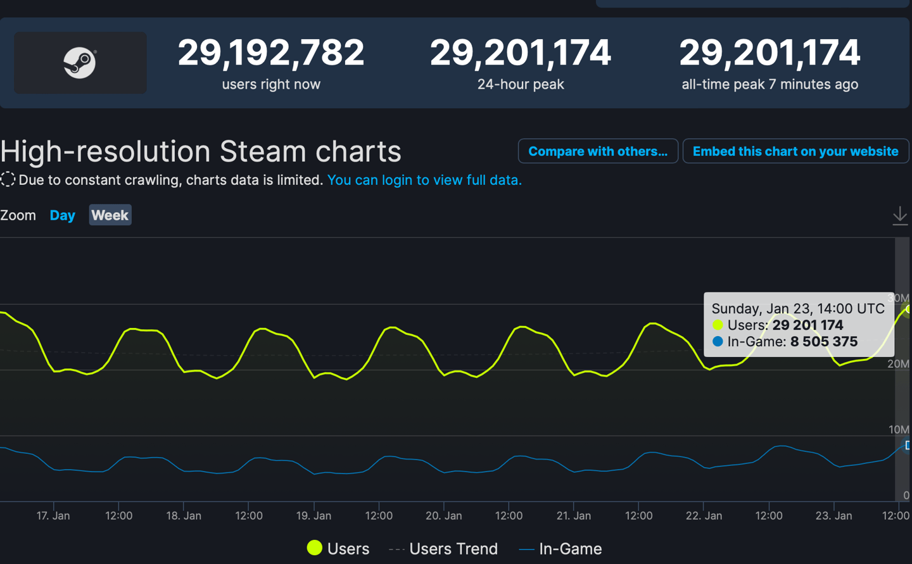Screen dimensions: 912x564
Task: Click the green Users marker in the legend
Action: (315, 548)
